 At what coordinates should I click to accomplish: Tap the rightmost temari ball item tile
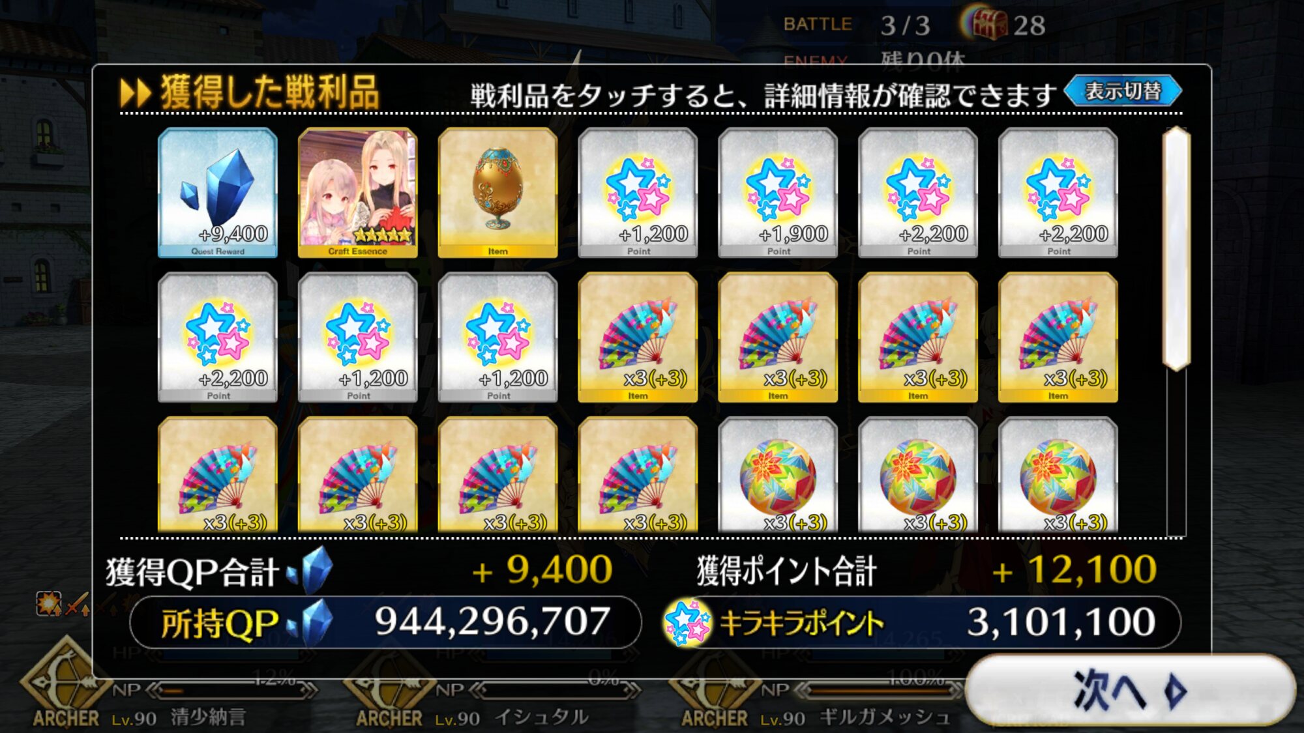click(1058, 476)
